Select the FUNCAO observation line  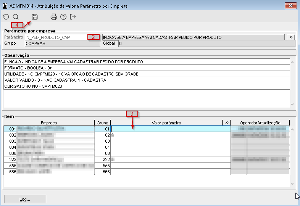pos(147,62)
